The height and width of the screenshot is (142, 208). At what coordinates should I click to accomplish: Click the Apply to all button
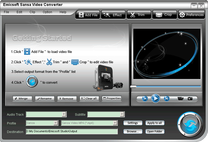click(x=155, y=123)
